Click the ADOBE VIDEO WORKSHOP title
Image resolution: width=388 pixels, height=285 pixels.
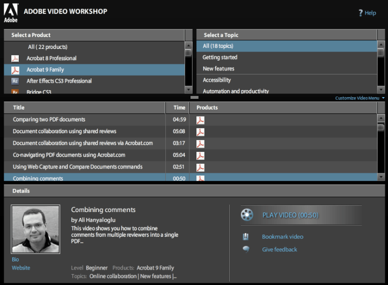pyautogui.click(x=65, y=11)
